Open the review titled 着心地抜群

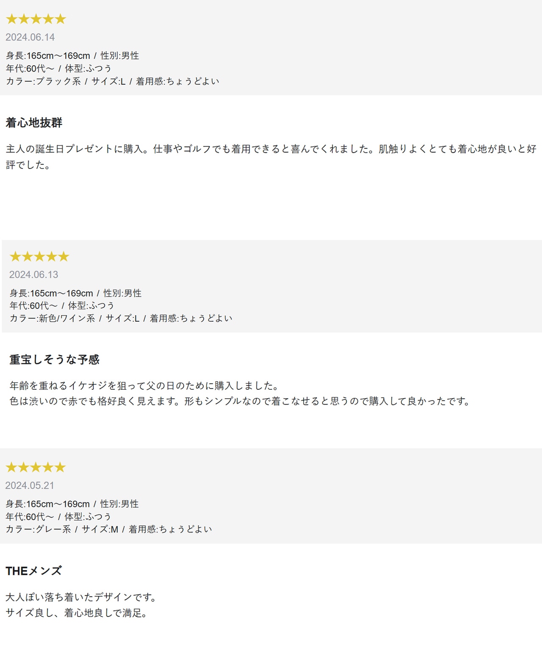pyautogui.click(x=34, y=123)
